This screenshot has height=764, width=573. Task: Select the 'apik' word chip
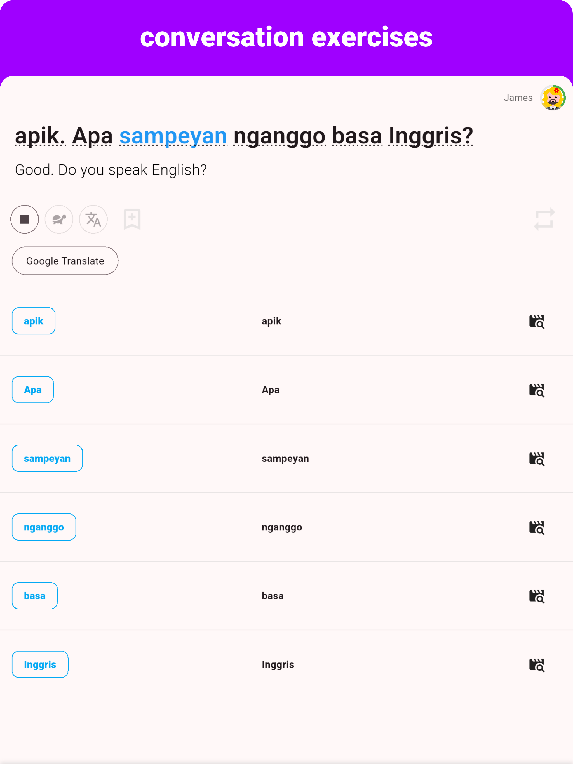coord(34,321)
